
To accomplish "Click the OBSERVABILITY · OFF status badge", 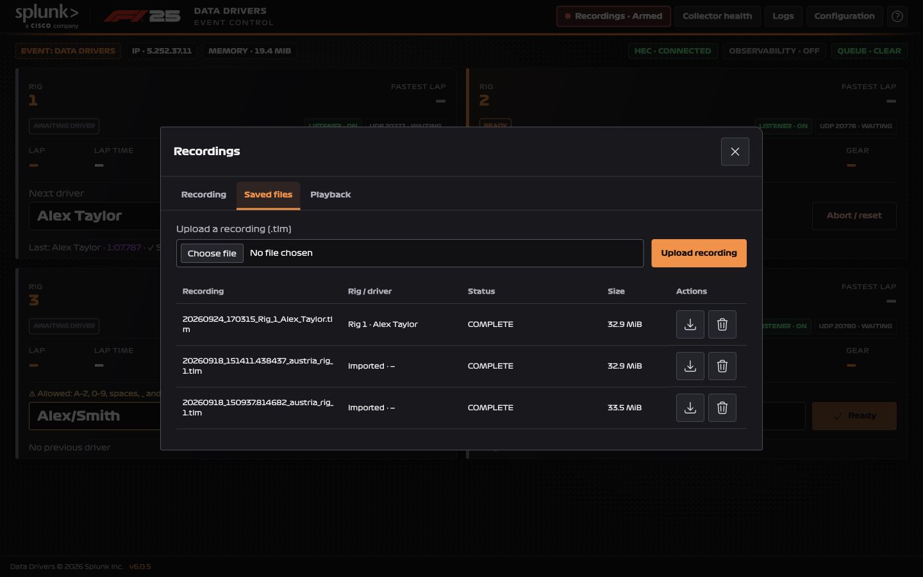I will point(774,51).
